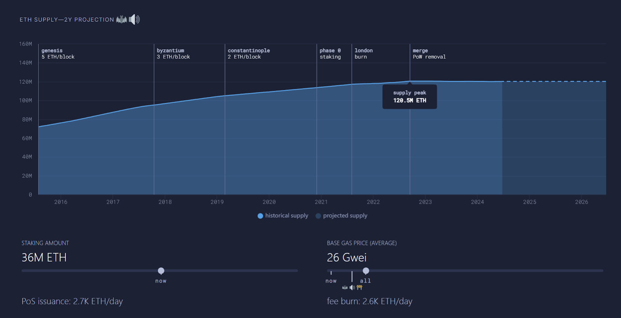Click the historical supply legend dot
Viewport: 621px width, 318px height.
260,216
